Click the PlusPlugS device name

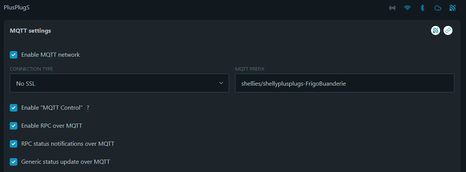pyautogui.click(x=17, y=8)
